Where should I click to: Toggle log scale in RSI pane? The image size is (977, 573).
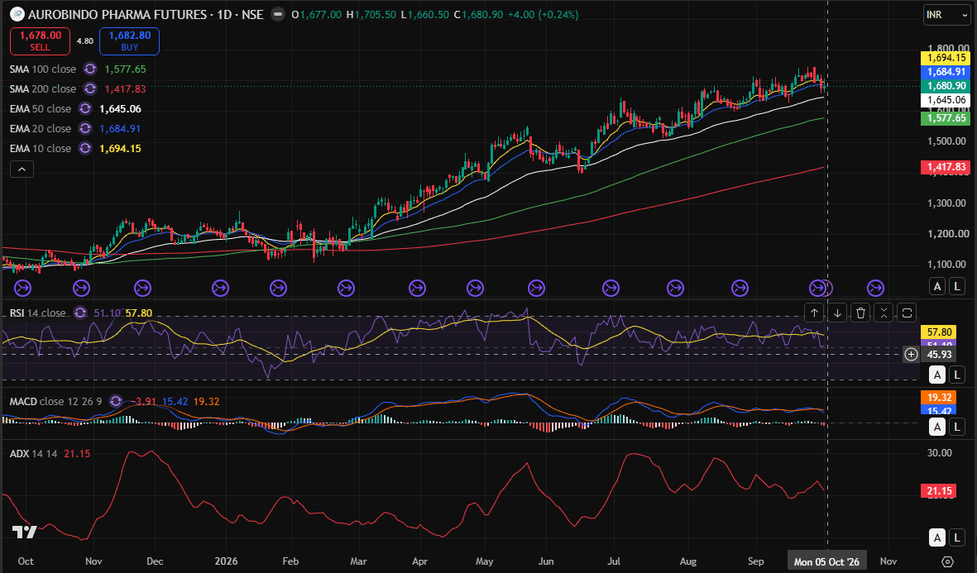[957, 375]
